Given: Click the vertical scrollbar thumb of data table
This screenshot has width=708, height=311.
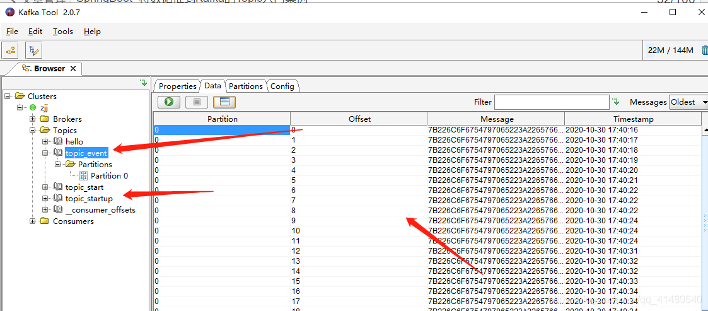Looking at the screenshot, I should [x=705, y=224].
